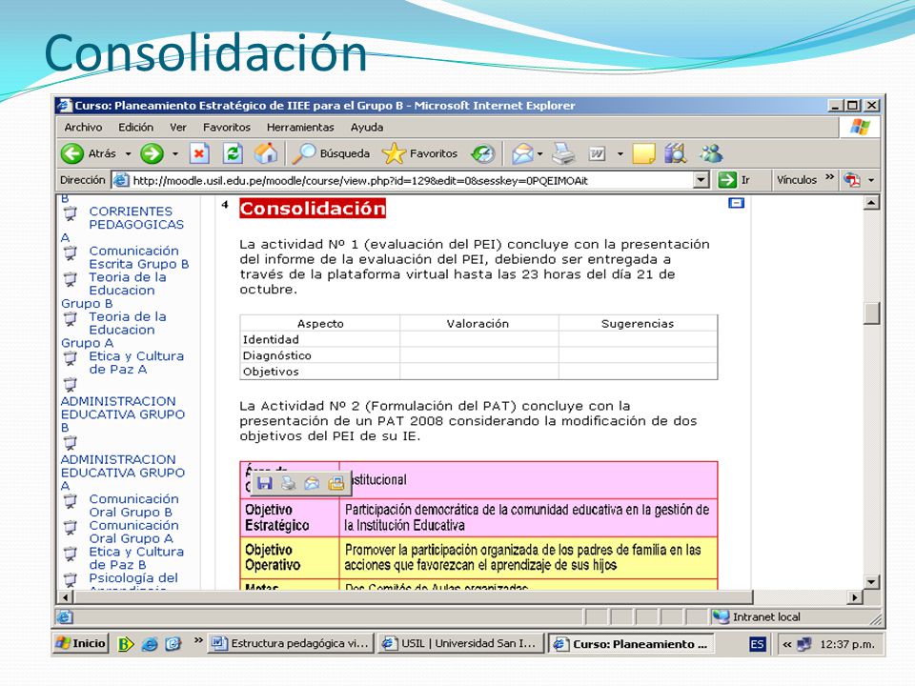Open the Home page icon
Image resolution: width=915 pixels, height=686 pixels.
tap(266, 153)
